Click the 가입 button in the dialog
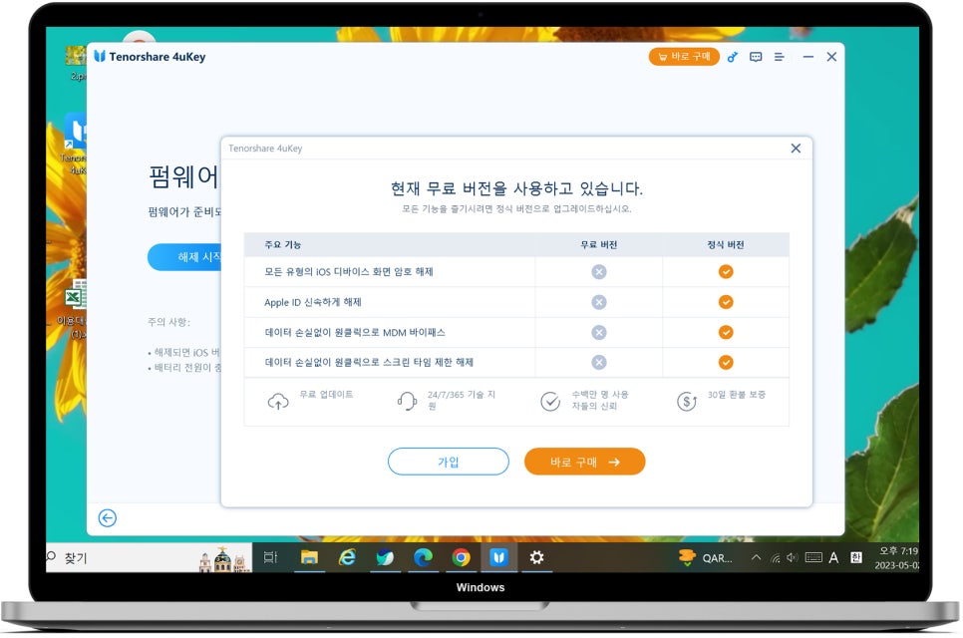Screen dimensions: 963x638 click(x=449, y=462)
